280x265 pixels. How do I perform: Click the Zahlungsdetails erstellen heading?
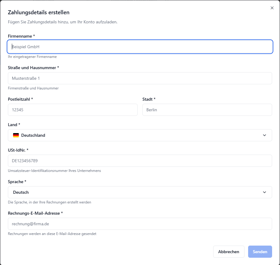(39, 12)
